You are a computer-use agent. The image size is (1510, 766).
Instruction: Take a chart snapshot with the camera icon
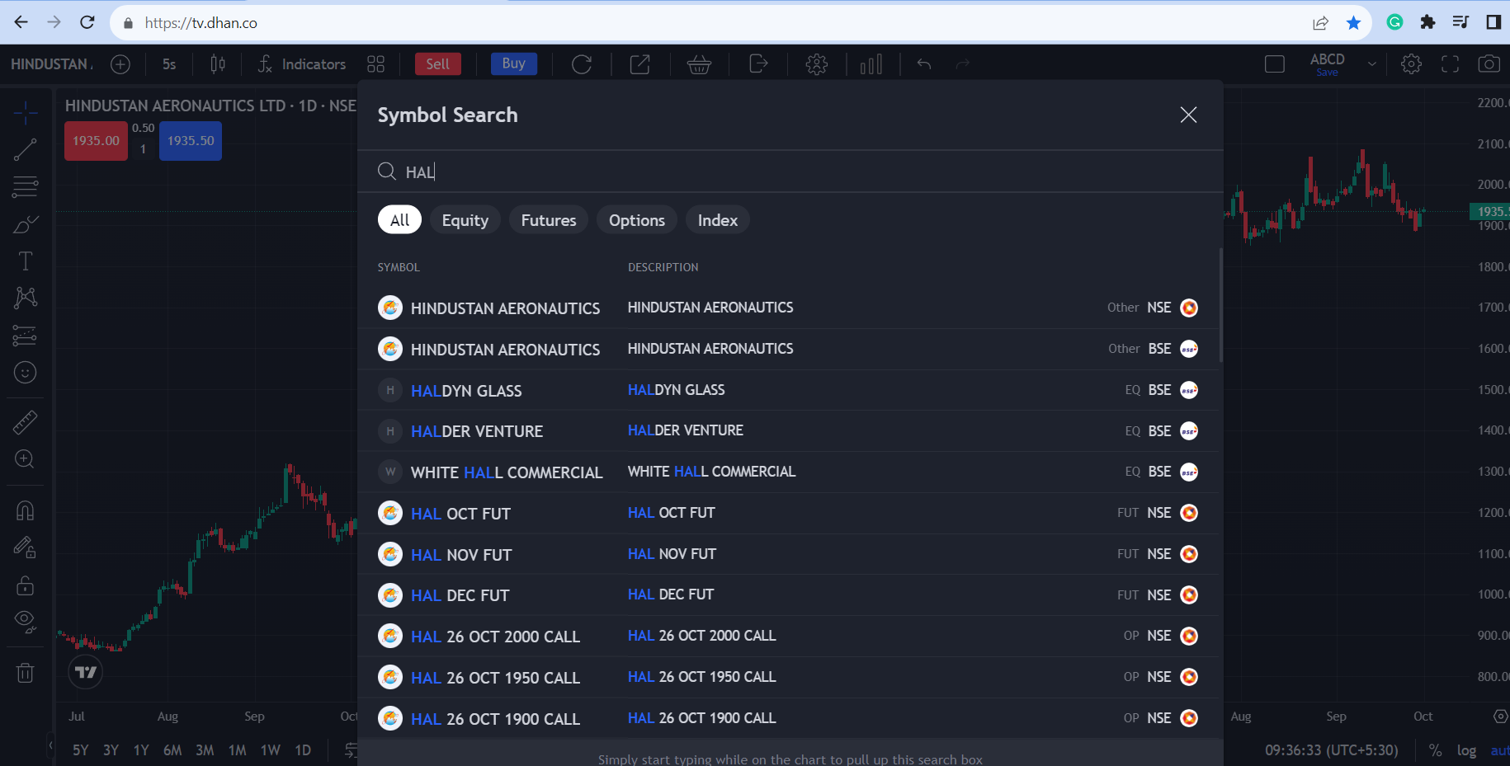pos(1489,64)
